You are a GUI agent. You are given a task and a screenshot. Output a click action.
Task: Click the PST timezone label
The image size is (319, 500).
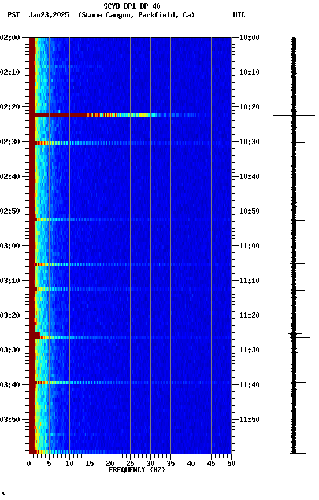coord(14,15)
